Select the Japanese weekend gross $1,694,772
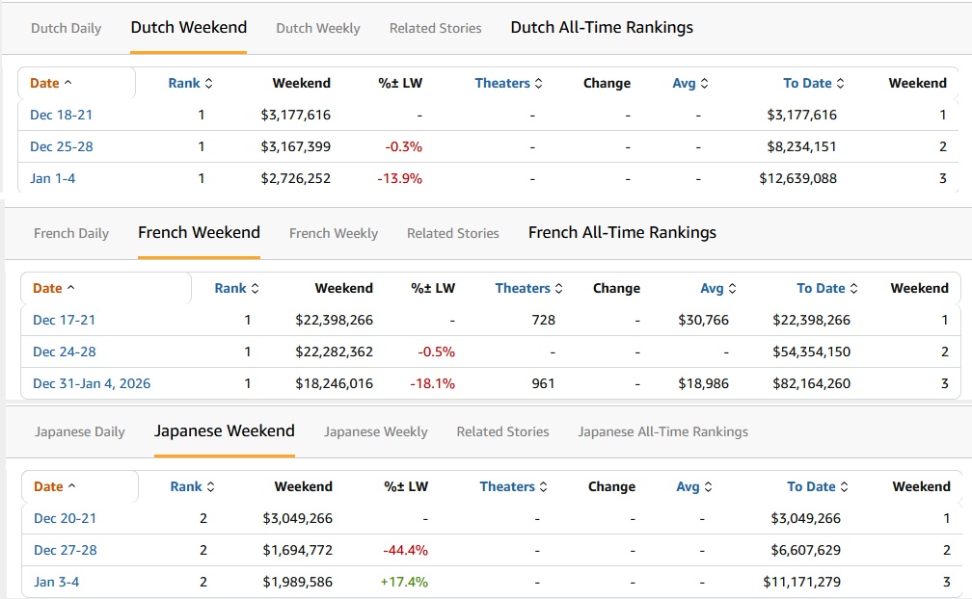The height and width of the screenshot is (599, 972). 298,550
